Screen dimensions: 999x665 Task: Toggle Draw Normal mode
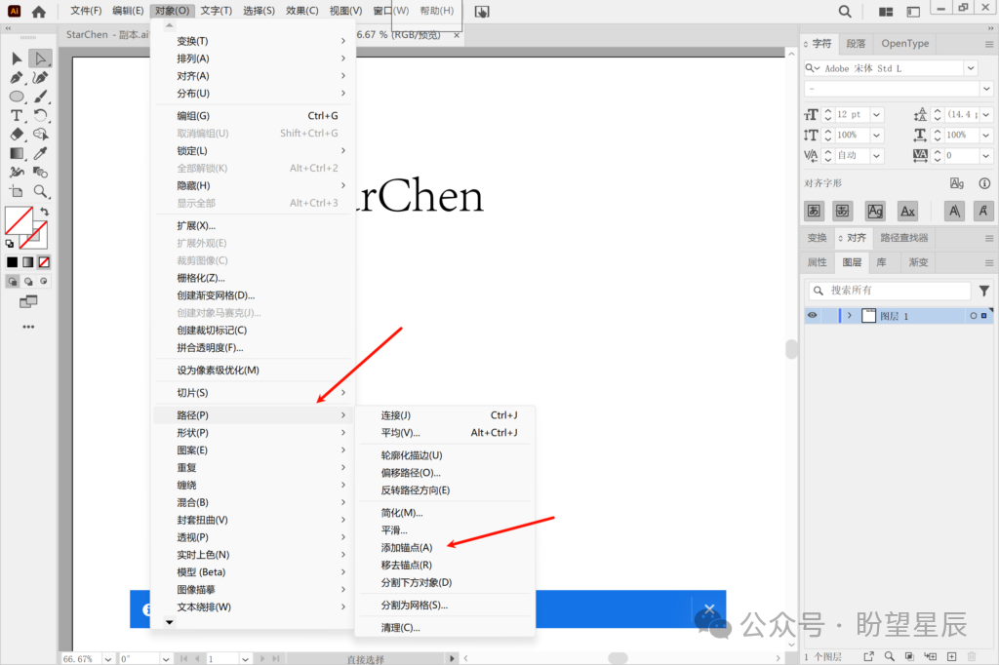12,282
